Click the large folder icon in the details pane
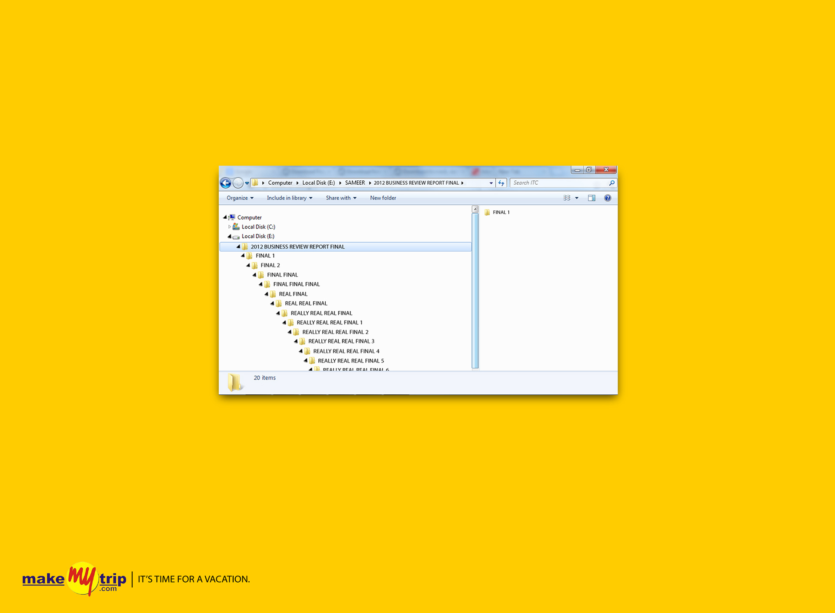Image resolution: width=835 pixels, height=613 pixels. point(235,383)
